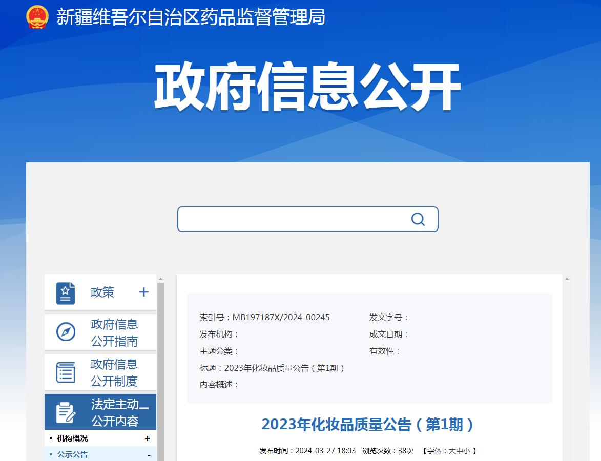This screenshot has height=461, width=601.
Task: Click the clipboard pencil icon for 法定主动公开内容
Action: 66,412
